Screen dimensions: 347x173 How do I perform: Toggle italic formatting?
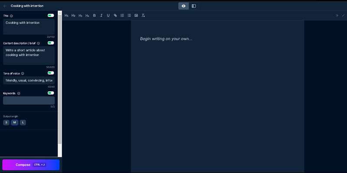click(x=101, y=16)
